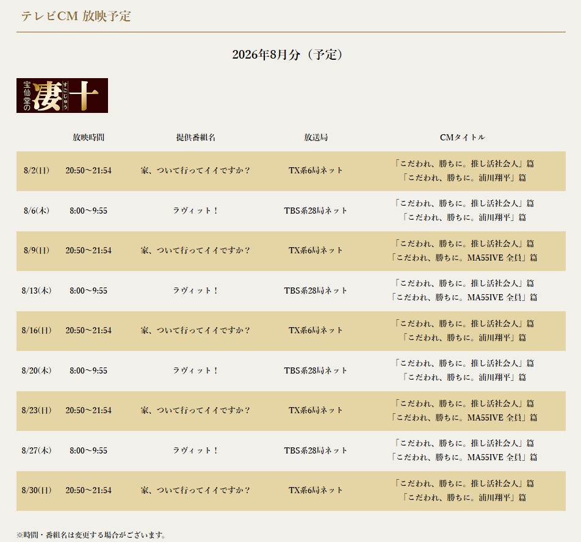Click 推し活社会人 title in 8/2 row
This screenshot has width=581, height=542.
464,164
